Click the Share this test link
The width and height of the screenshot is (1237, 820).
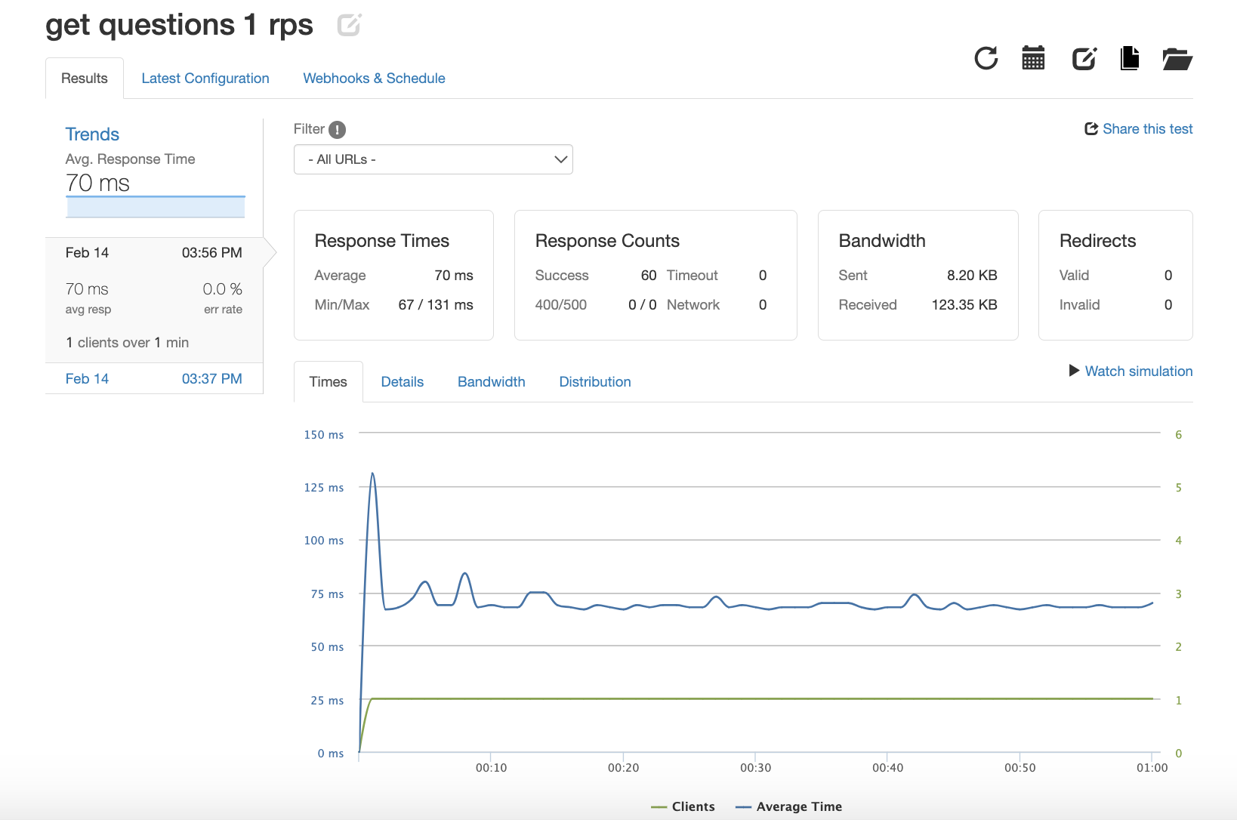[1139, 129]
